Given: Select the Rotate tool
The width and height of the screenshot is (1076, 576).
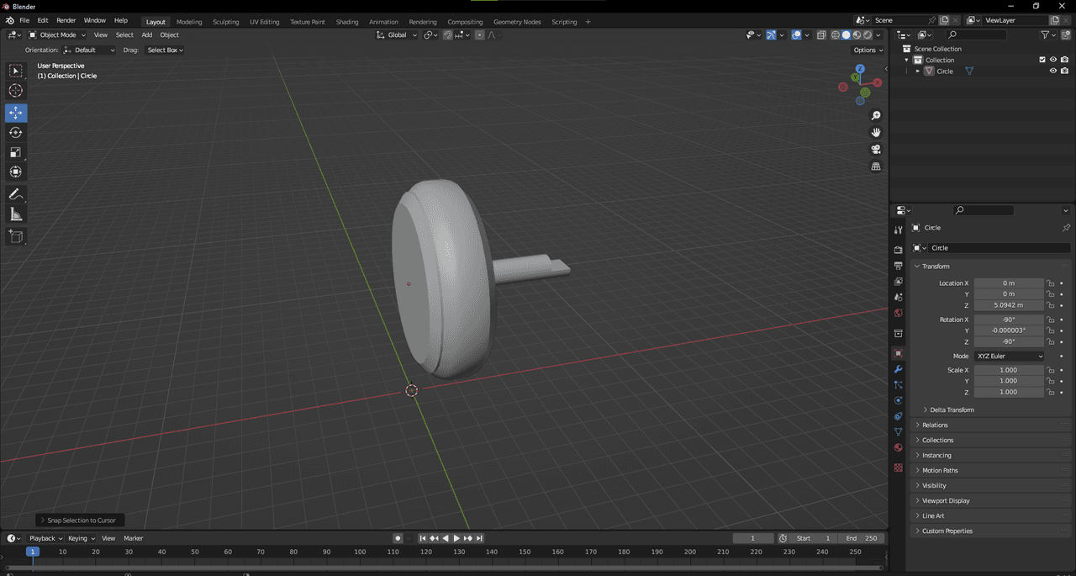Looking at the screenshot, I should click(x=16, y=133).
